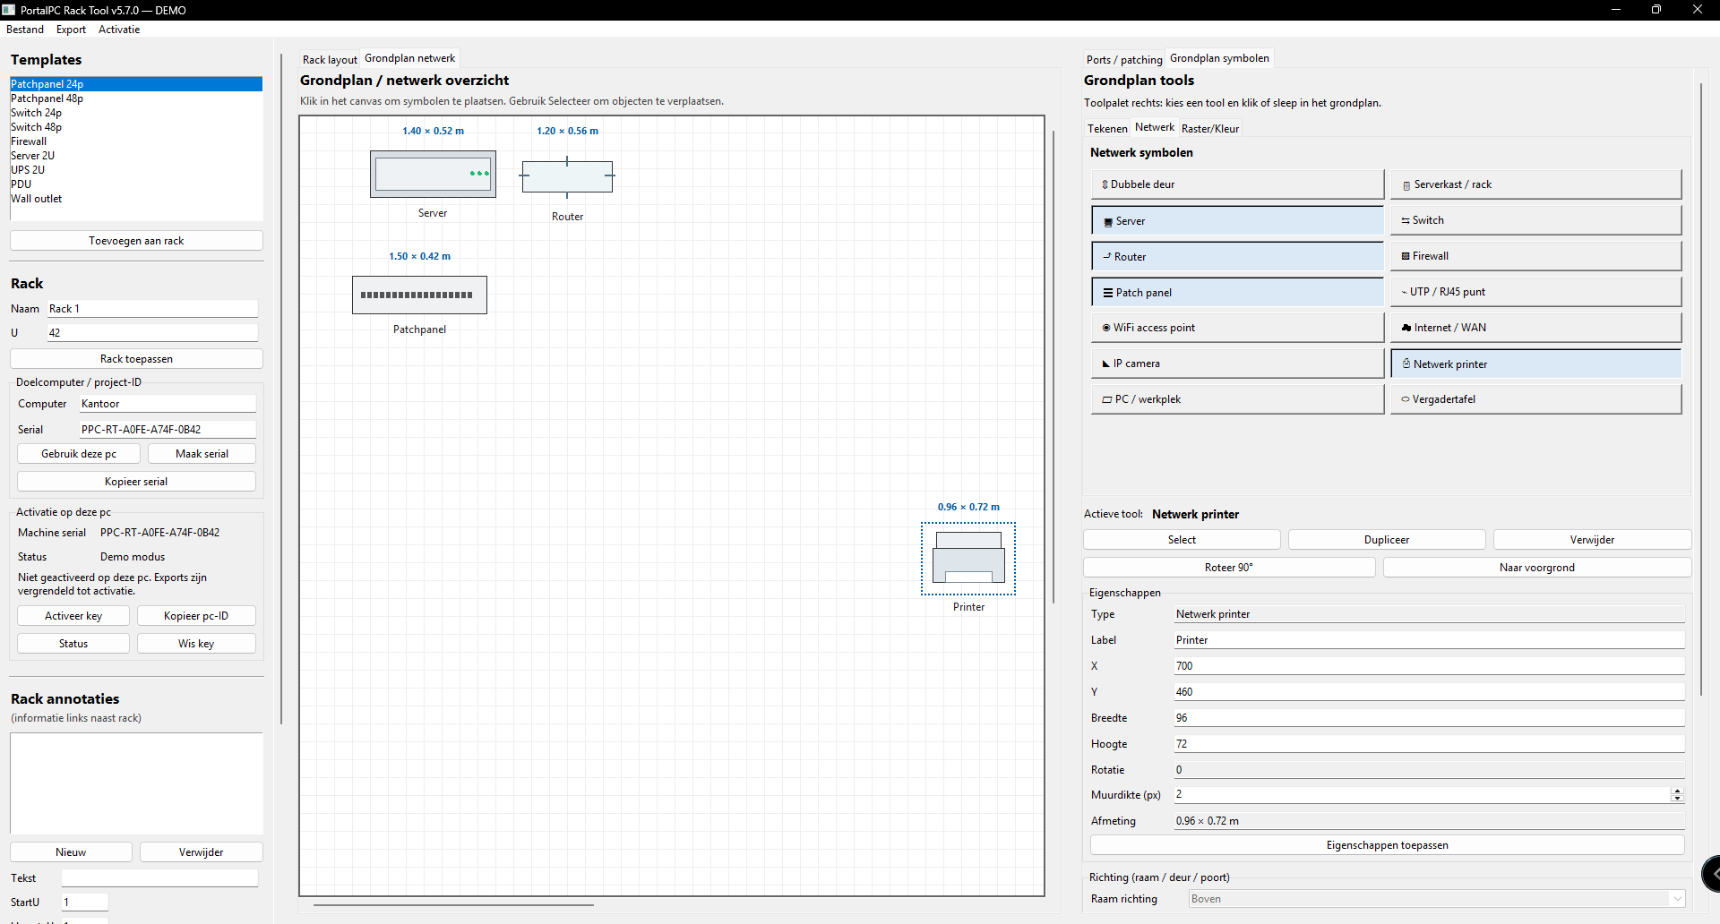Pick the IP camera symbol tool
Image resolution: width=1720 pixels, height=924 pixels.
(1237, 364)
